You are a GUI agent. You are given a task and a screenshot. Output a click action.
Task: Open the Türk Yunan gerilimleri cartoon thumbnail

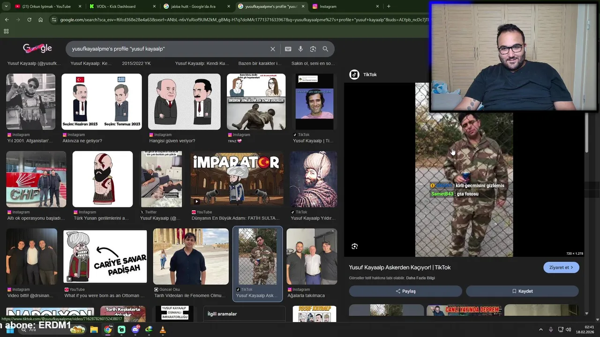[x=103, y=179]
